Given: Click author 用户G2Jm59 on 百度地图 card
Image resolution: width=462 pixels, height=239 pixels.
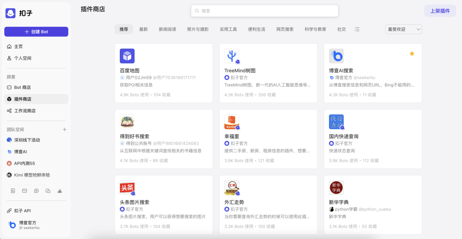Looking at the screenshot, I should (139, 78).
